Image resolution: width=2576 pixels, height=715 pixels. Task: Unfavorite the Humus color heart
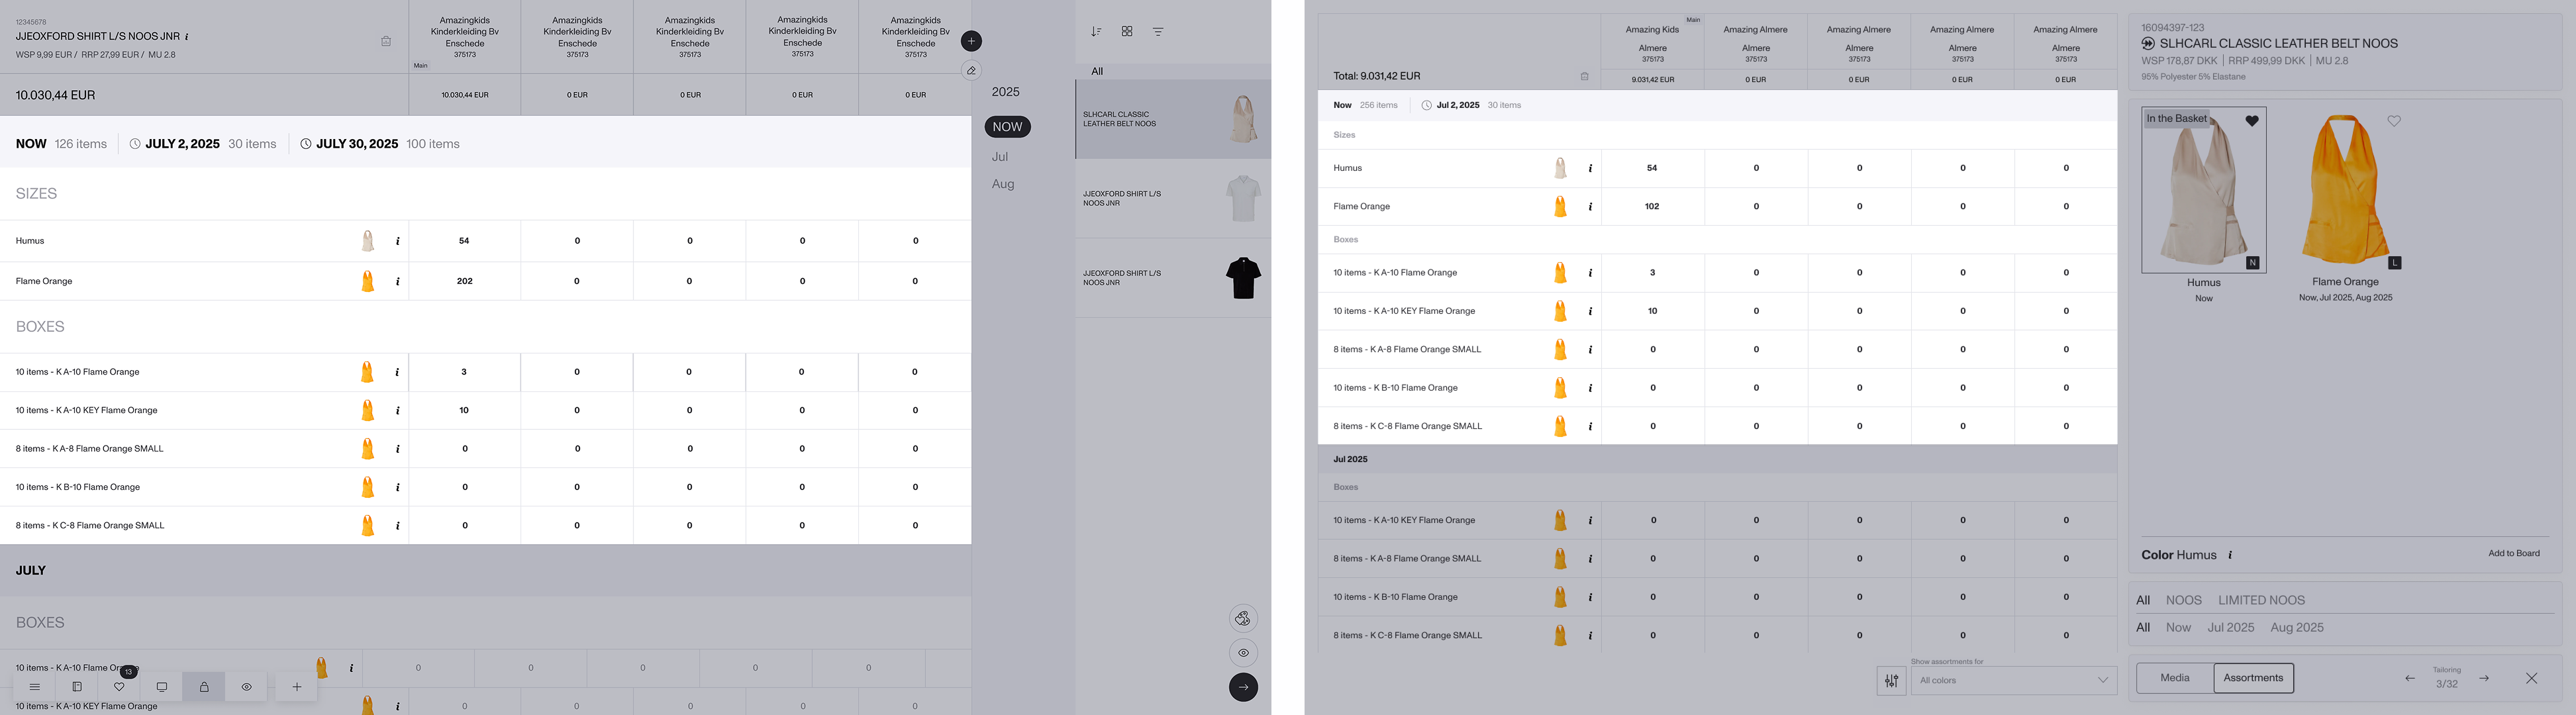[2252, 121]
